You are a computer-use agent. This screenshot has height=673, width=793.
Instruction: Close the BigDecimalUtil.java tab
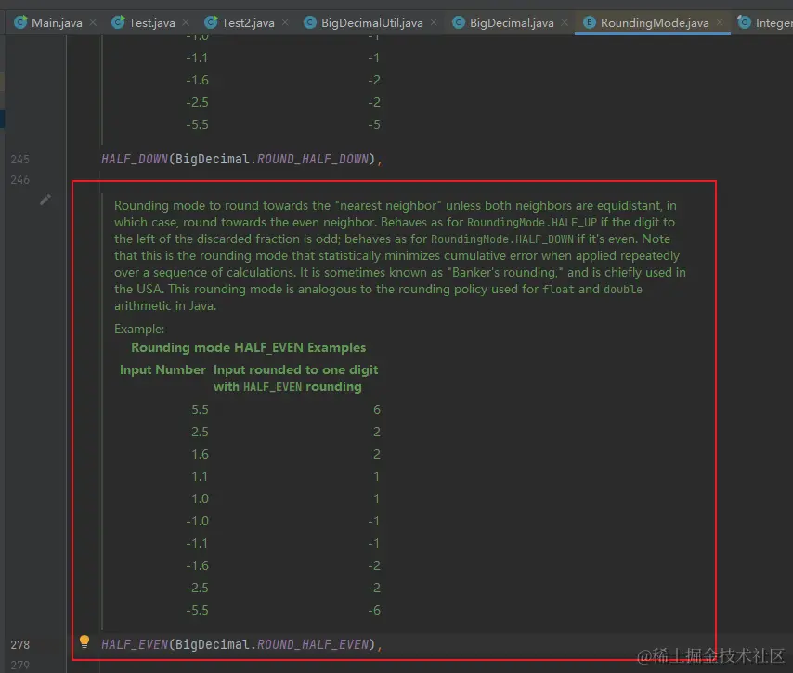pos(434,23)
